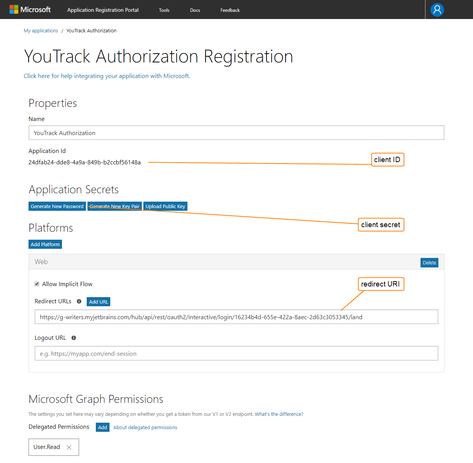This screenshot has width=473, height=463.
Task: Open the Tools menu
Action: [164, 10]
